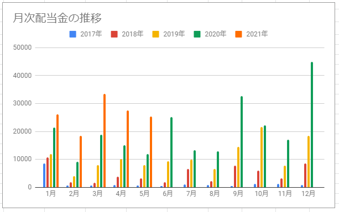
Task: Click the blue 2017年 legend swatch
Action: 73,34
